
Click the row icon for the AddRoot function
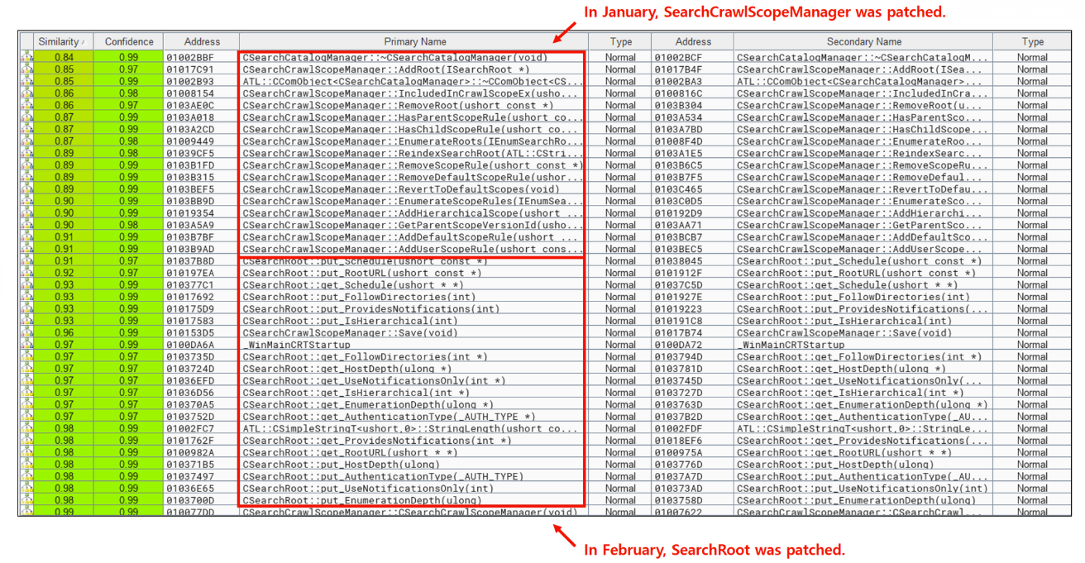[26, 69]
